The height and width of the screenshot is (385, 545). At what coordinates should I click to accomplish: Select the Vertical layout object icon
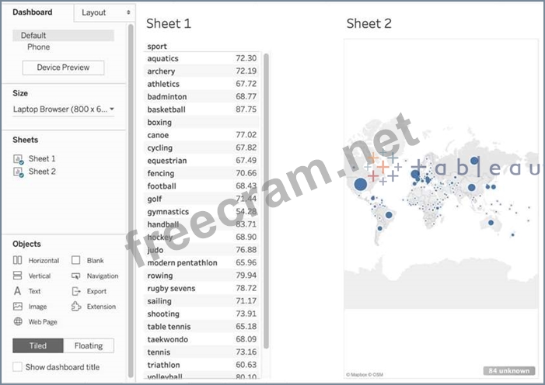18,276
